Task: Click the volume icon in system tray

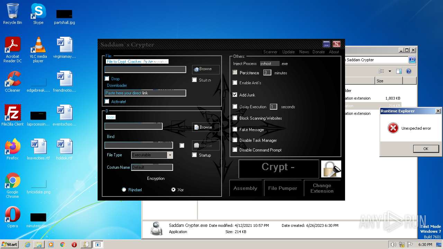Action: point(394,245)
